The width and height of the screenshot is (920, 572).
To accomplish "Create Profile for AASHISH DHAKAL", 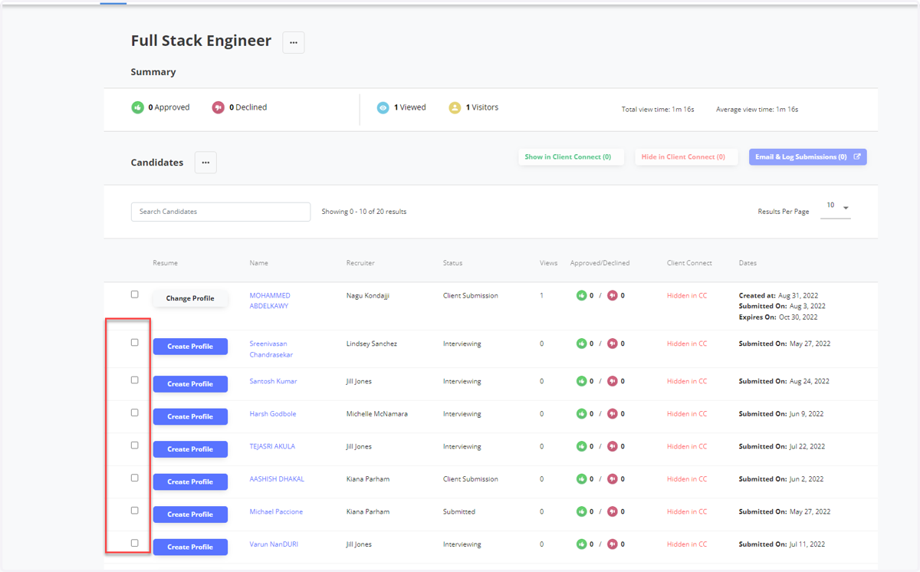I will click(x=190, y=482).
